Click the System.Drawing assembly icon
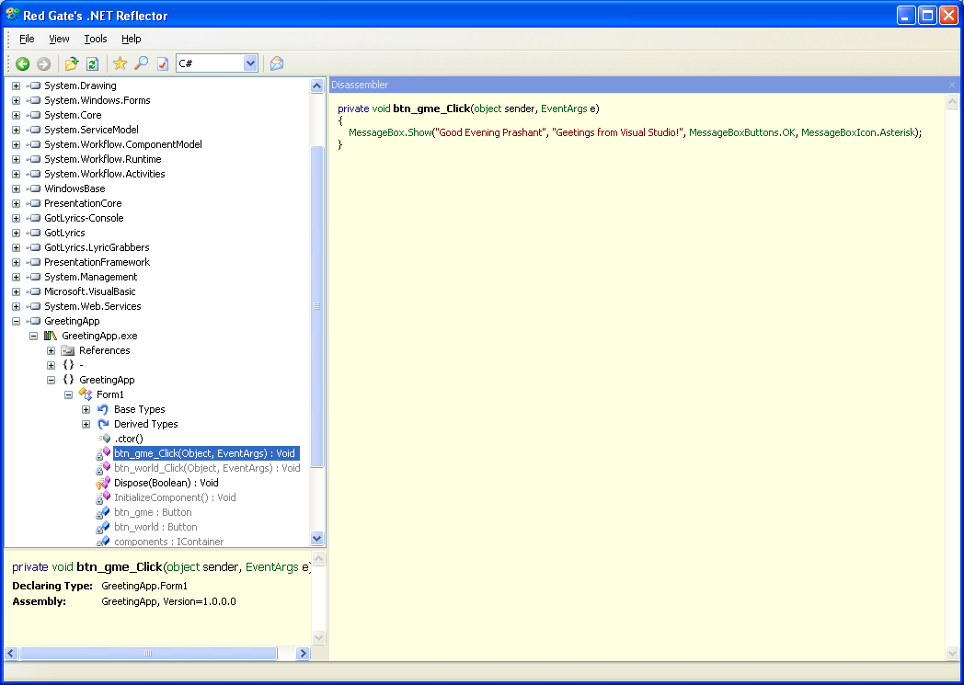Viewport: 964px width, 685px height. [x=33, y=86]
